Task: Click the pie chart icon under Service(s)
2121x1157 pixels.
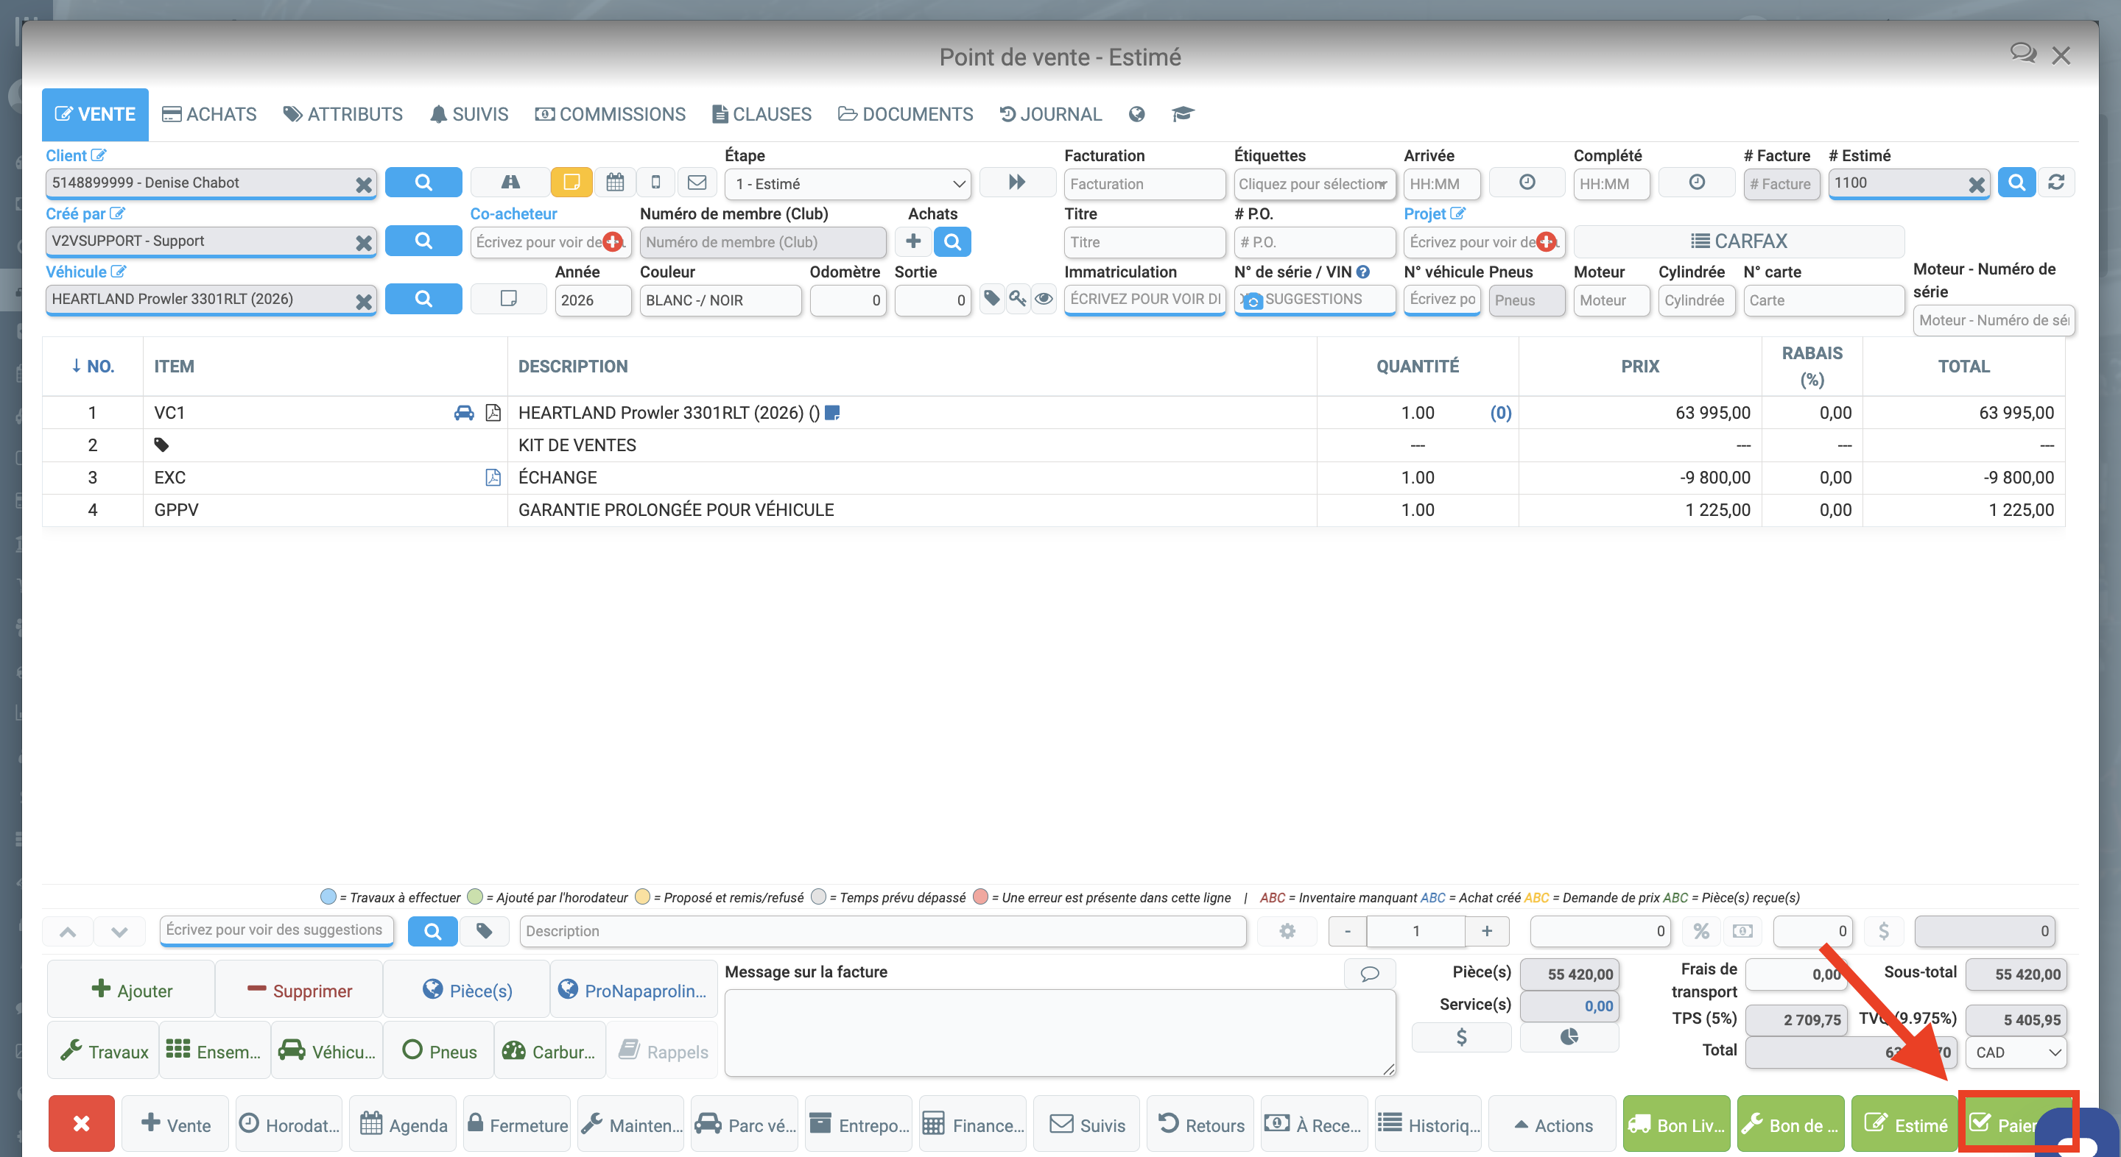Action: coord(1569,1037)
